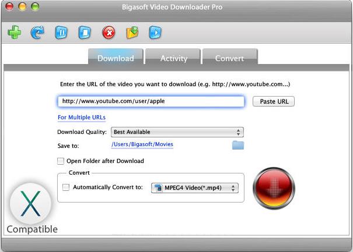353x252 pixels.
Task: Click the green plus add download icon
Action: coord(15,33)
